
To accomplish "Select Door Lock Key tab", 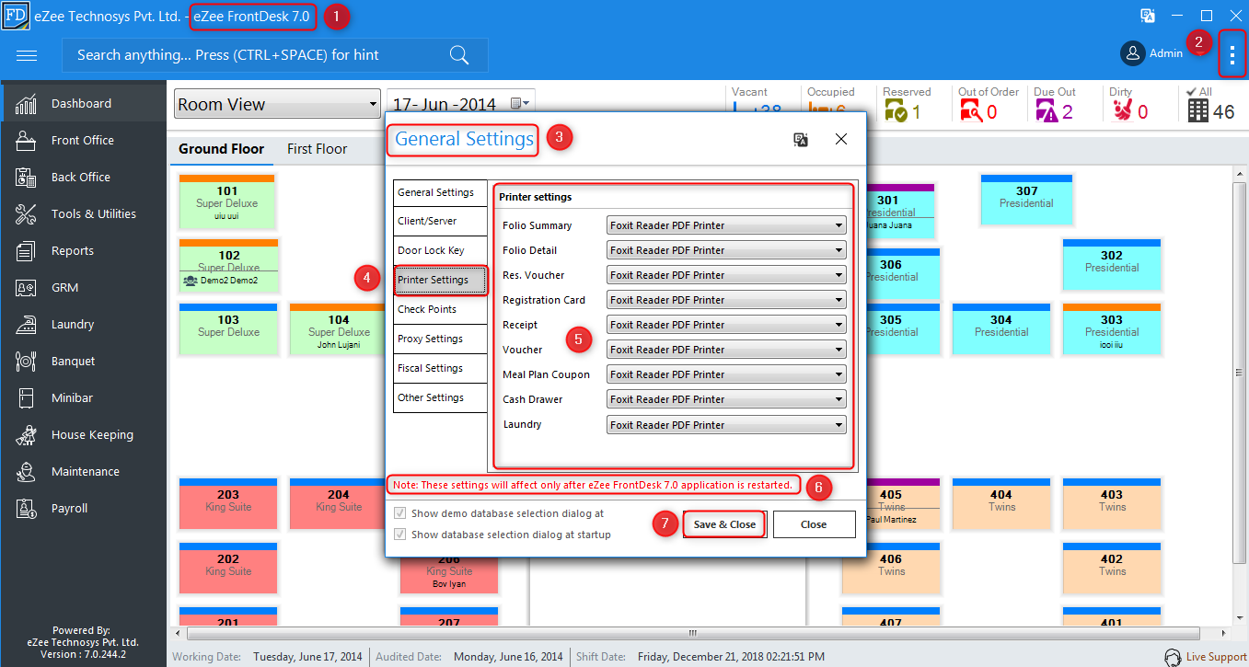I will (440, 250).
